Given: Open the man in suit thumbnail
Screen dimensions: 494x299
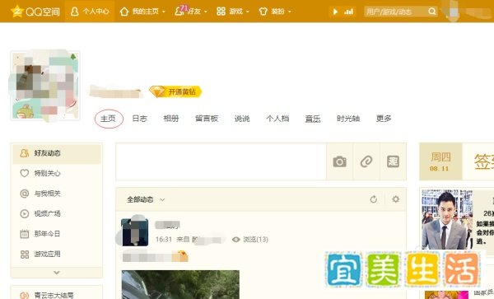Looking at the screenshot, I should (x=447, y=219).
